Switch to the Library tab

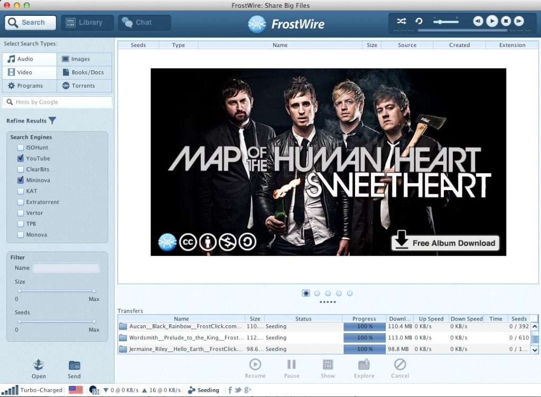[87, 23]
